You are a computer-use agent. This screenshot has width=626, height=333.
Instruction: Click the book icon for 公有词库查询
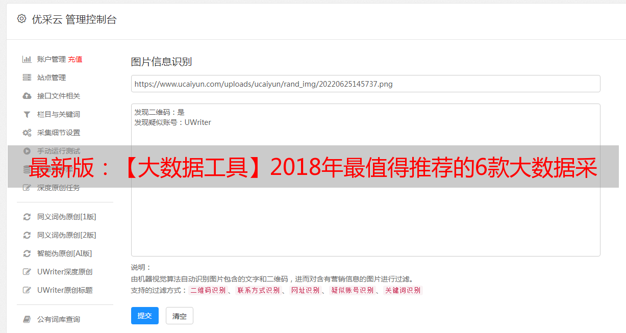click(27, 319)
